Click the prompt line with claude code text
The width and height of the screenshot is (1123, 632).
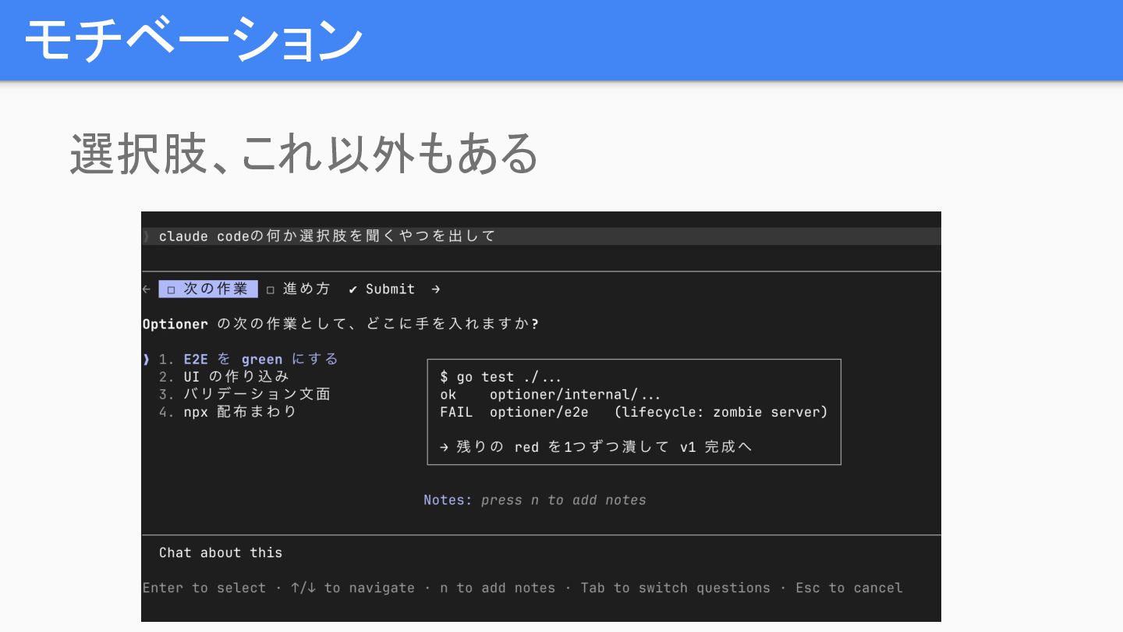click(541, 236)
